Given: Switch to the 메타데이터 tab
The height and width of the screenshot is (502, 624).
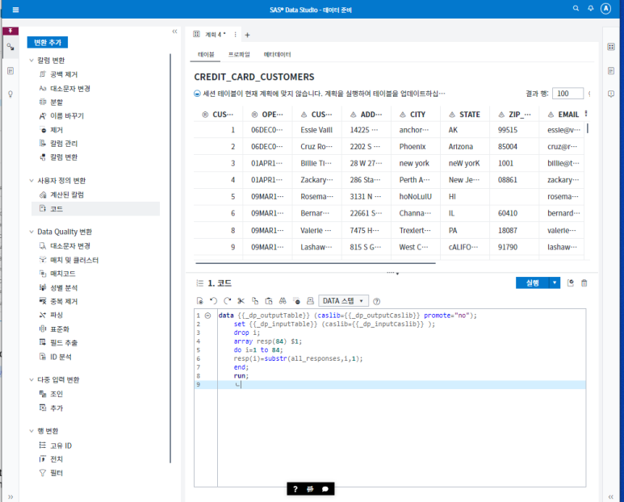Looking at the screenshot, I should pyautogui.click(x=277, y=54).
